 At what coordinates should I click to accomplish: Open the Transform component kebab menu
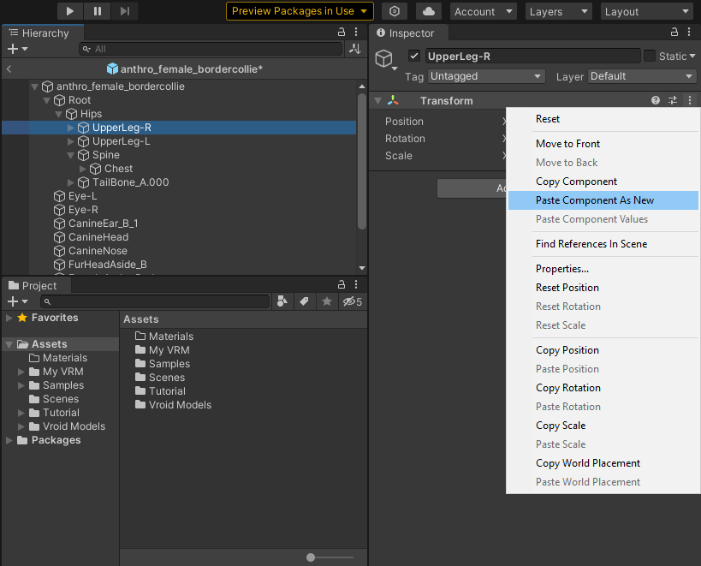click(x=690, y=100)
